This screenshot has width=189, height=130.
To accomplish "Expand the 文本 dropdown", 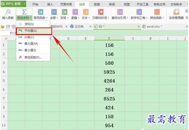I will click(89, 18).
